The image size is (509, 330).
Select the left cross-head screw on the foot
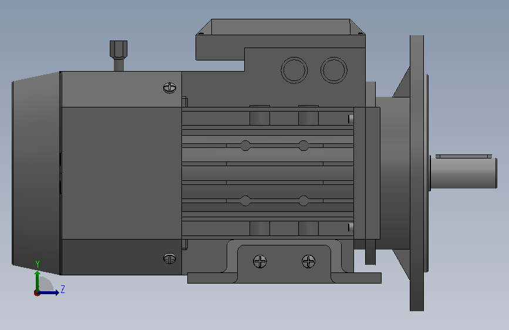(260, 261)
